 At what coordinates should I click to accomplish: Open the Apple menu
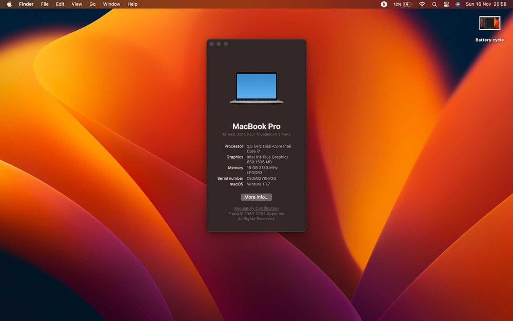pos(9,4)
